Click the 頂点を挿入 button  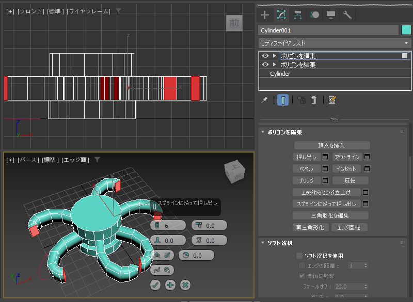(x=332, y=145)
